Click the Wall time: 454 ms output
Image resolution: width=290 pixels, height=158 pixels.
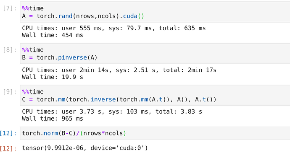(53, 35)
